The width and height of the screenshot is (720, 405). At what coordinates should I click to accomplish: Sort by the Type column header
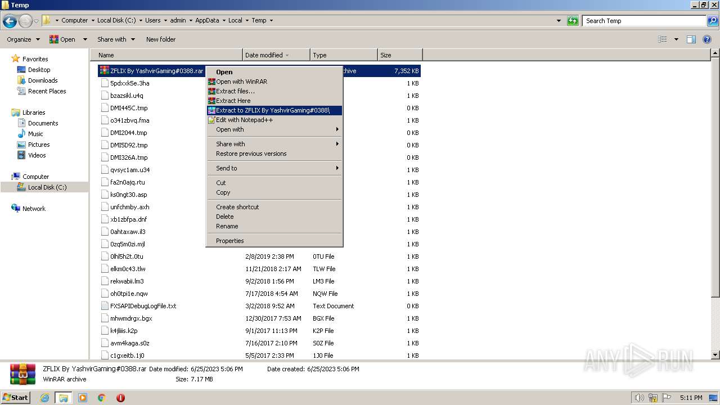(344, 55)
